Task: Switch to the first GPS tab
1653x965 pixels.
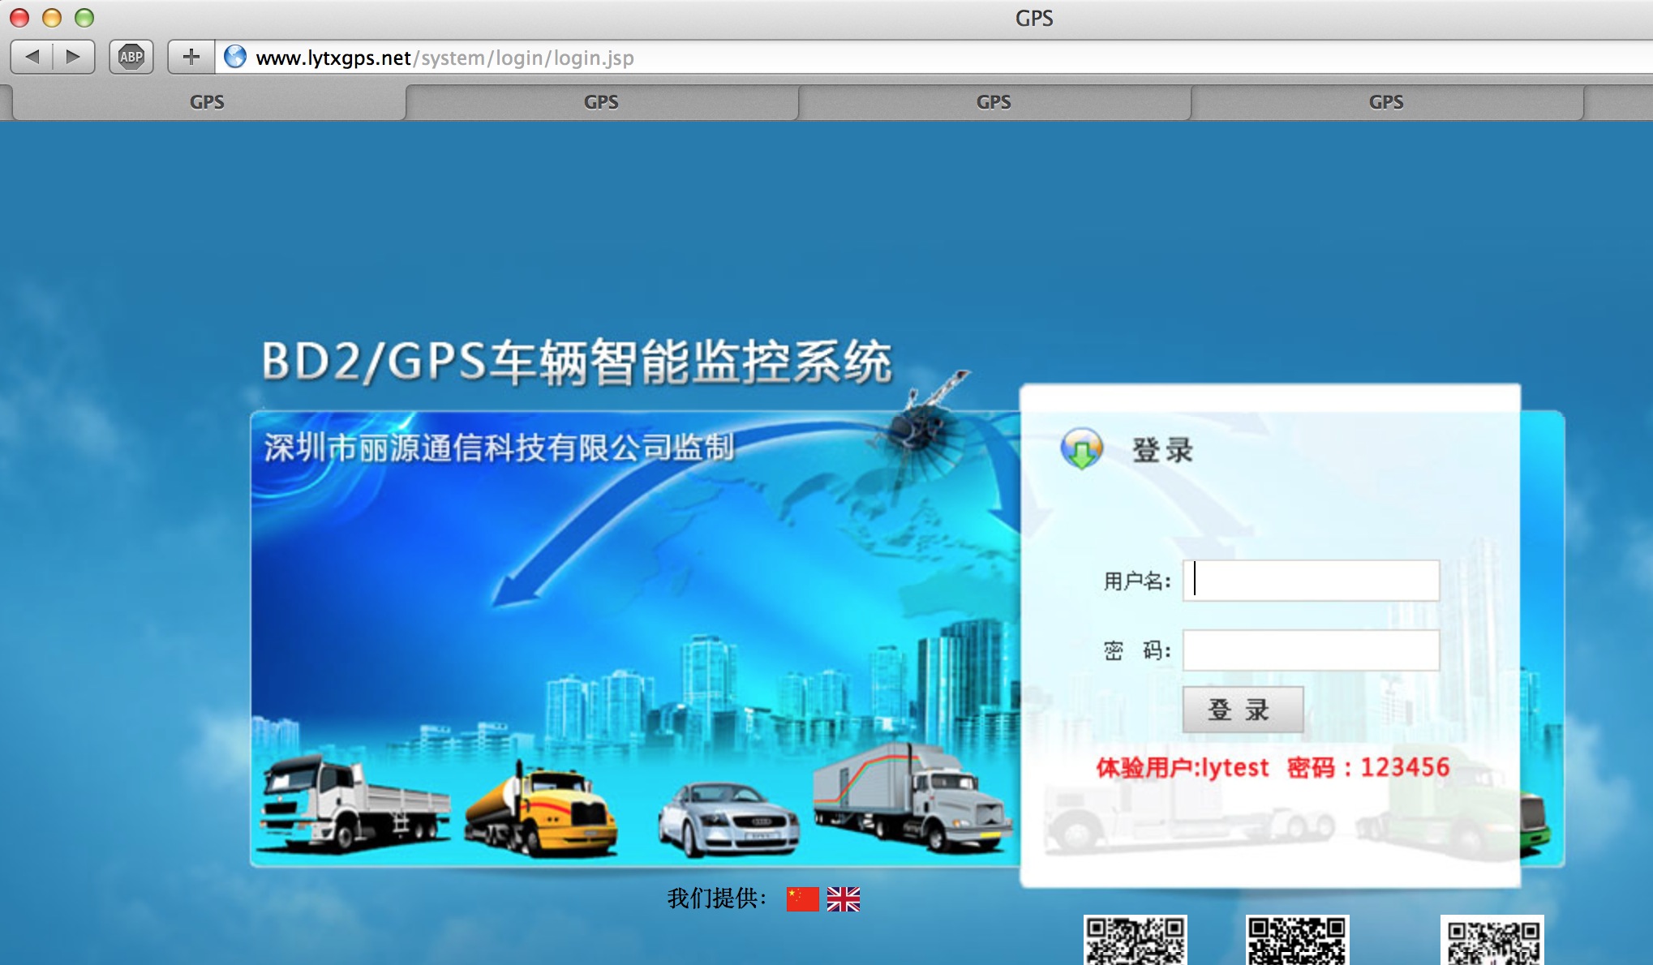Action: pyautogui.click(x=208, y=102)
